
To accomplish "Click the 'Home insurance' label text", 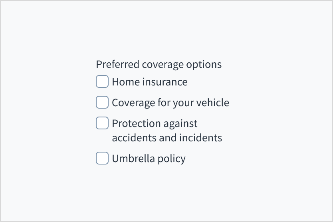I will click(x=149, y=82).
